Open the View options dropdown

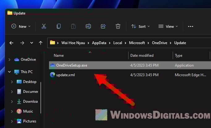click(168, 26)
